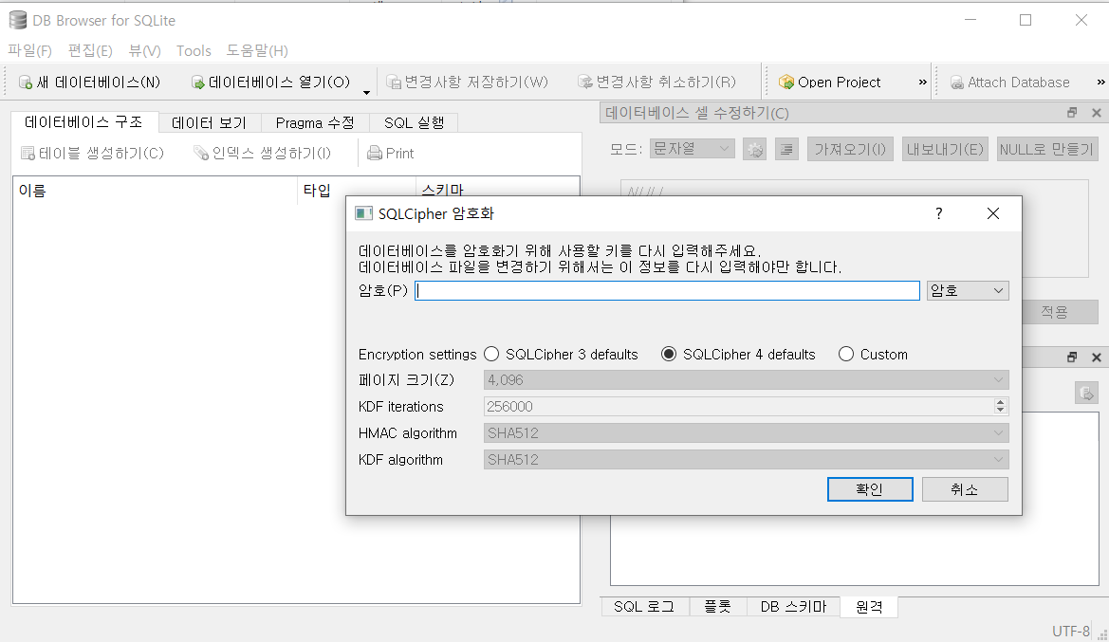Click the 타입 column header

click(x=357, y=191)
